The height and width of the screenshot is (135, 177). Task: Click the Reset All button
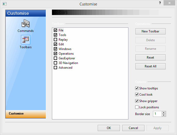(x=150, y=66)
